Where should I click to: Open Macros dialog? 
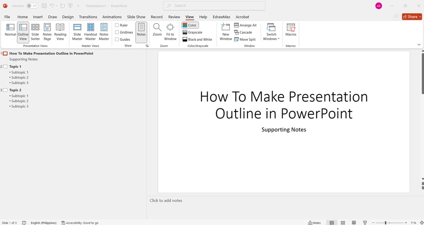pos(291,30)
